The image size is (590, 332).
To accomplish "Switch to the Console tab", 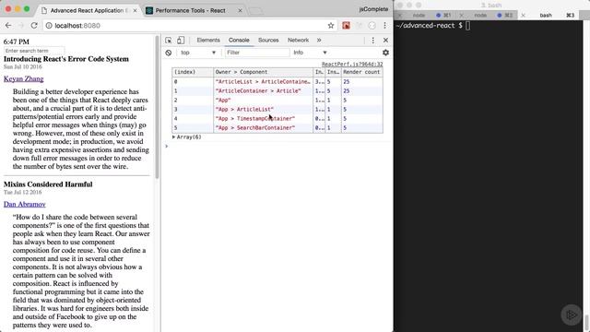I will 239,40.
